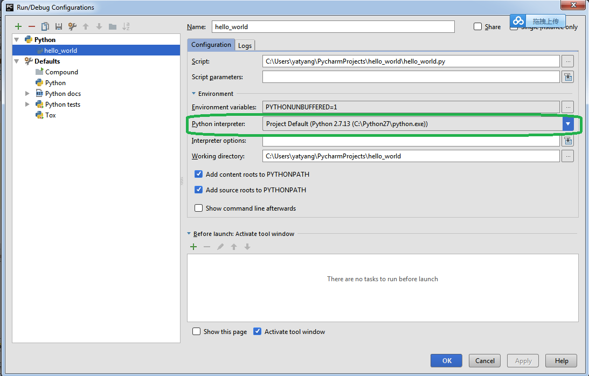Select the Python tests default entry
Screen dimensions: 589x376
[x=63, y=105]
